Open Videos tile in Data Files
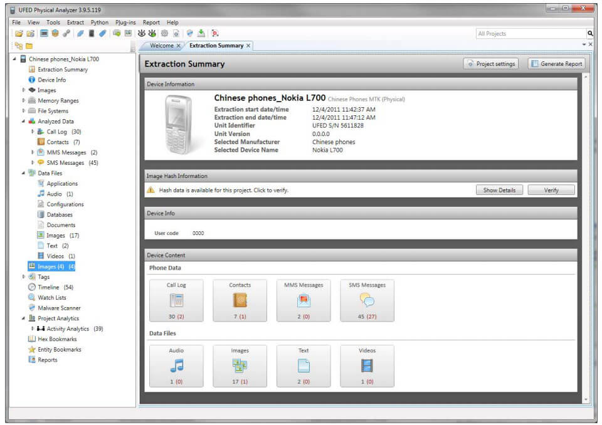Viewport: 602px width, 425px height. coord(367,366)
